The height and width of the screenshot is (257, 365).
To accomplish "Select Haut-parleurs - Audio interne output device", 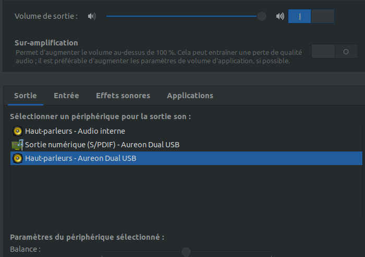I will point(75,131).
